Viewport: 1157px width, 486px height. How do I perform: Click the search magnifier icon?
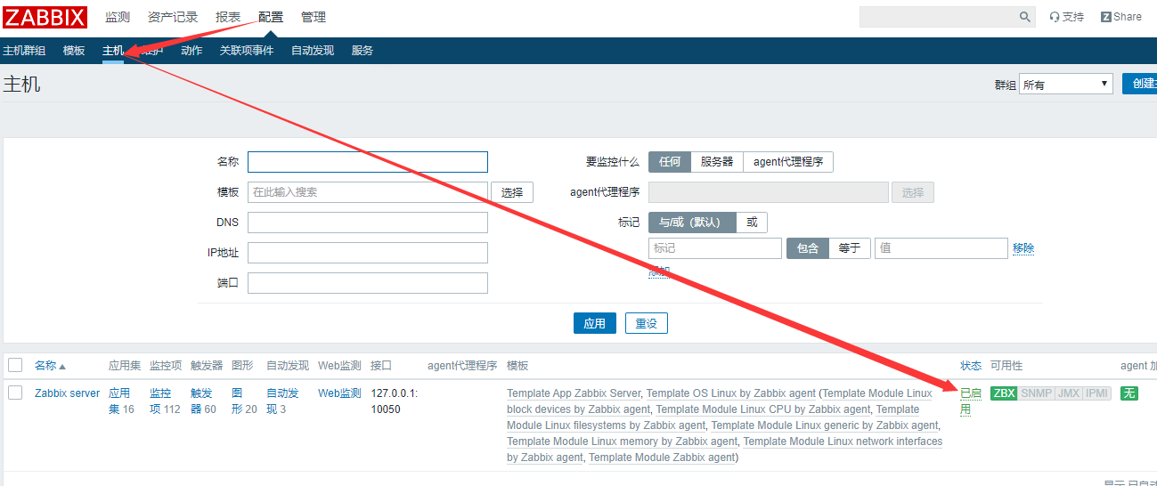(1025, 17)
